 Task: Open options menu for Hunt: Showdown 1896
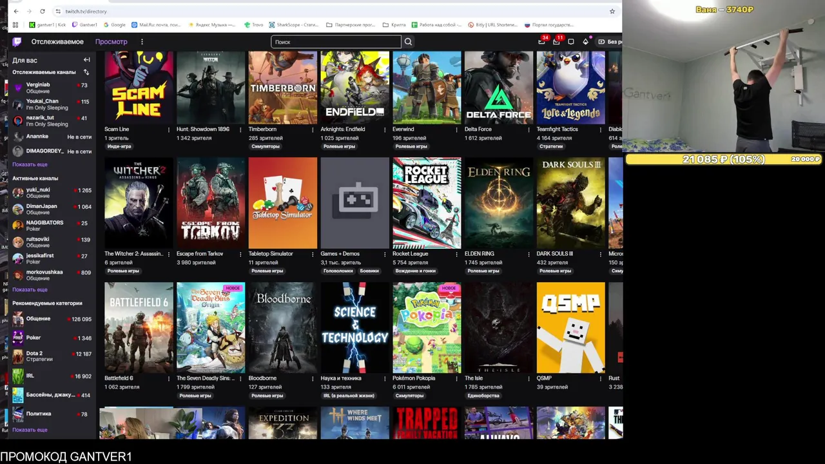pos(241,130)
